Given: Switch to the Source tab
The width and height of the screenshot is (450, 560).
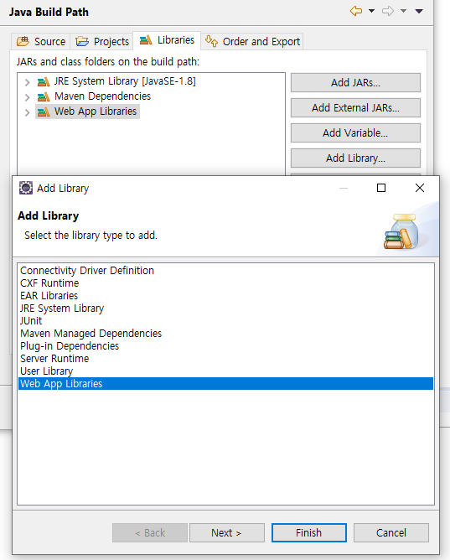Looking at the screenshot, I should click(41, 41).
